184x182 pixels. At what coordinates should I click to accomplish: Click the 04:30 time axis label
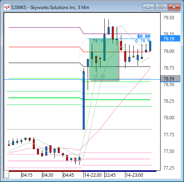click(48, 175)
